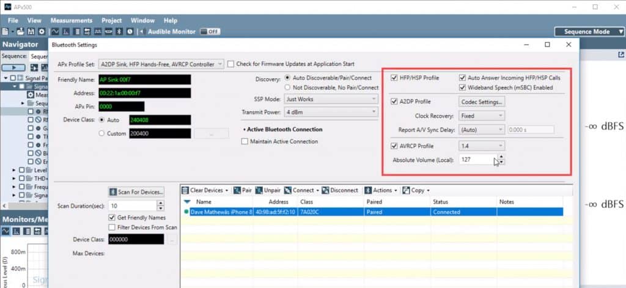This screenshot has height=288, width=626.
Task: Open the Project menu
Action: coord(111,20)
